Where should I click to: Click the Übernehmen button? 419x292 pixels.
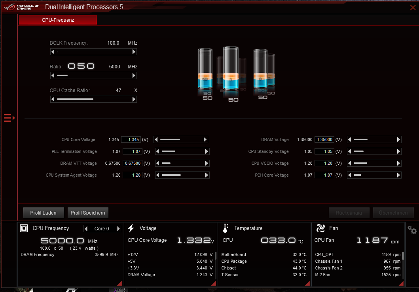(x=393, y=213)
